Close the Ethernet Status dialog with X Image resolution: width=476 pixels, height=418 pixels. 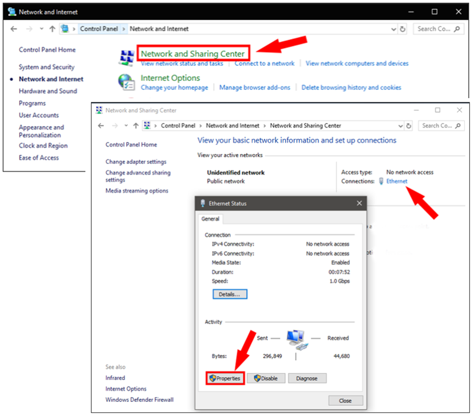(x=359, y=203)
